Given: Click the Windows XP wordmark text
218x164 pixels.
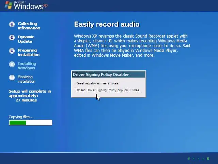Looking at the screenshot, I should tap(31, 5).
